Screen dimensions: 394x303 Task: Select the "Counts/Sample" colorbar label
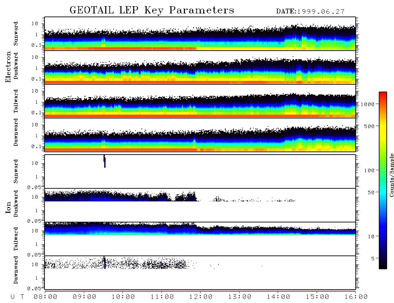(x=391, y=175)
